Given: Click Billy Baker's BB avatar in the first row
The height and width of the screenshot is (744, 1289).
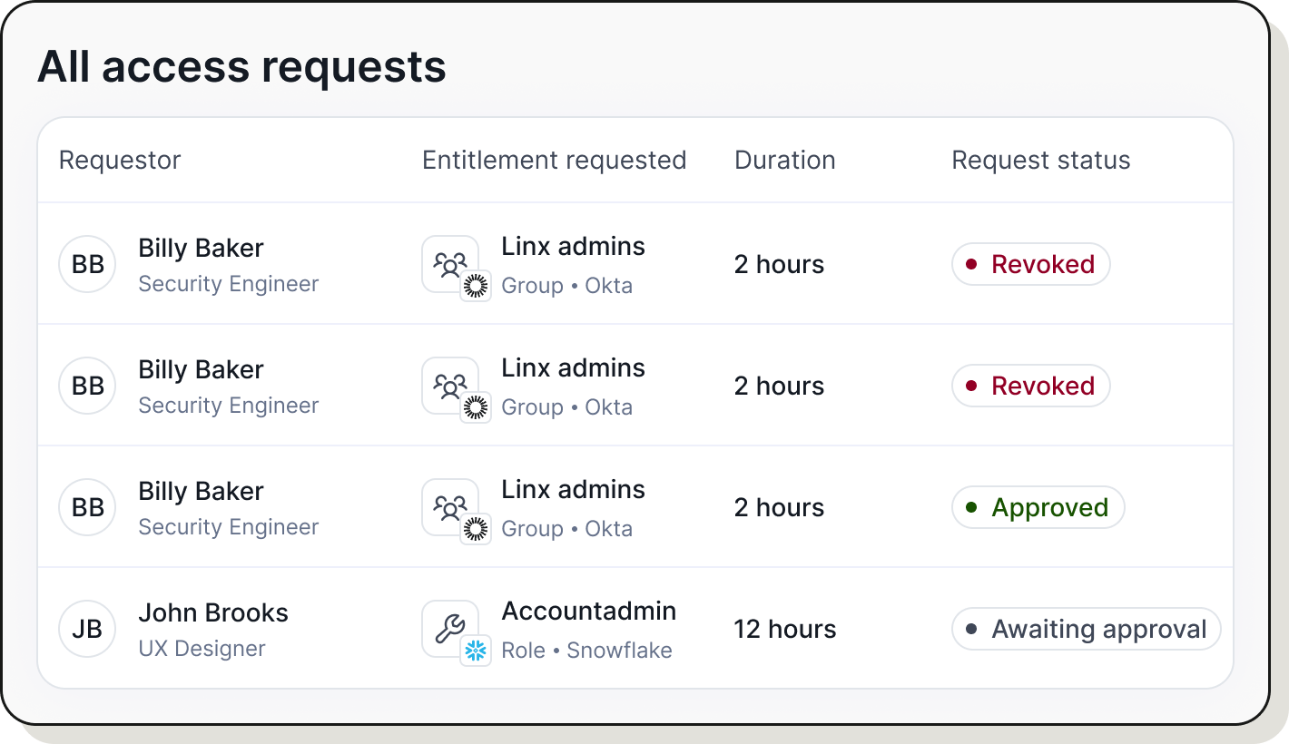Looking at the screenshot, I should coord(87,264).
